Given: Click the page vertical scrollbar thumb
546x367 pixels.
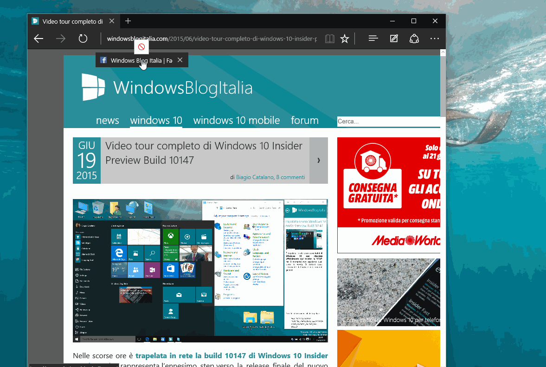Looking at the screenshot, I should 443,86.
